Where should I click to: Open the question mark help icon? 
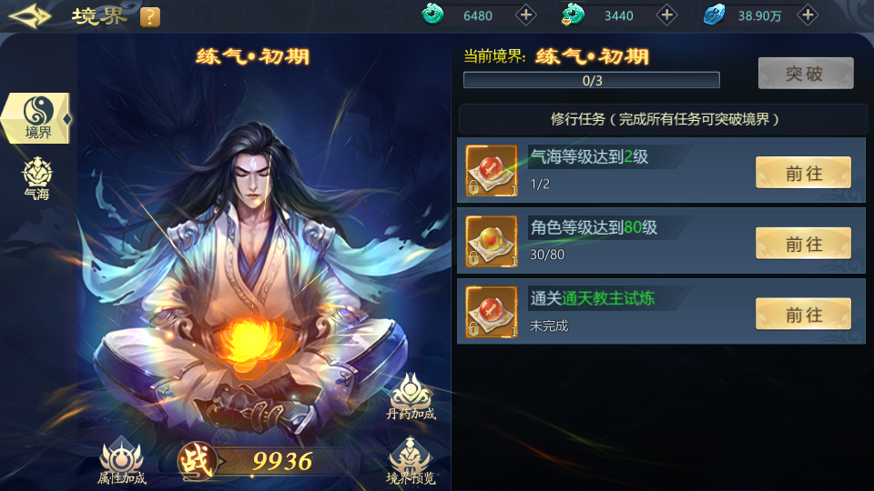pyautogui.click(x=150, y=17)
